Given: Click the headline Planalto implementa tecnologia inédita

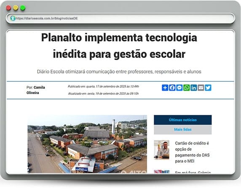Looking at the screenshot, I should [119, 46].
